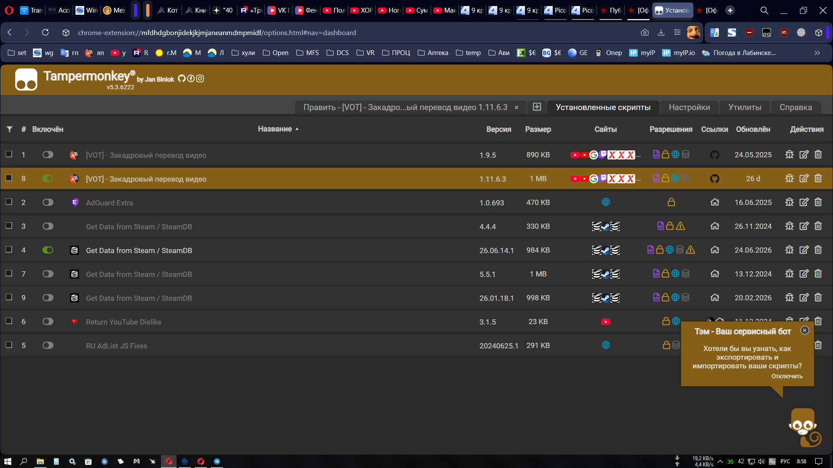Open Telegram from the taskbar
Screen dimensions: 833x468
coord(217,461)
